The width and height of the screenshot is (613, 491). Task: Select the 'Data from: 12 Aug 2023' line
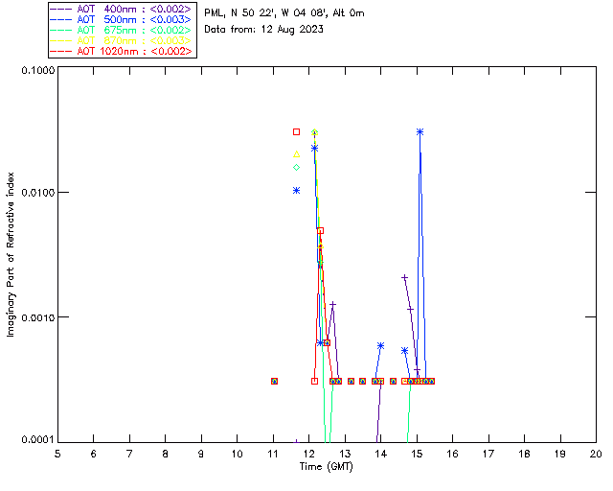pyautogui.click(x=264, y=29)
